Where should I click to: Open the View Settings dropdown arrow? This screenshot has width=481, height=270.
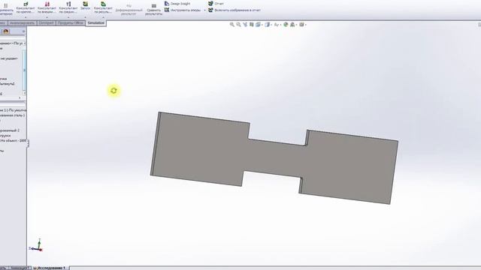coord(306,25)
